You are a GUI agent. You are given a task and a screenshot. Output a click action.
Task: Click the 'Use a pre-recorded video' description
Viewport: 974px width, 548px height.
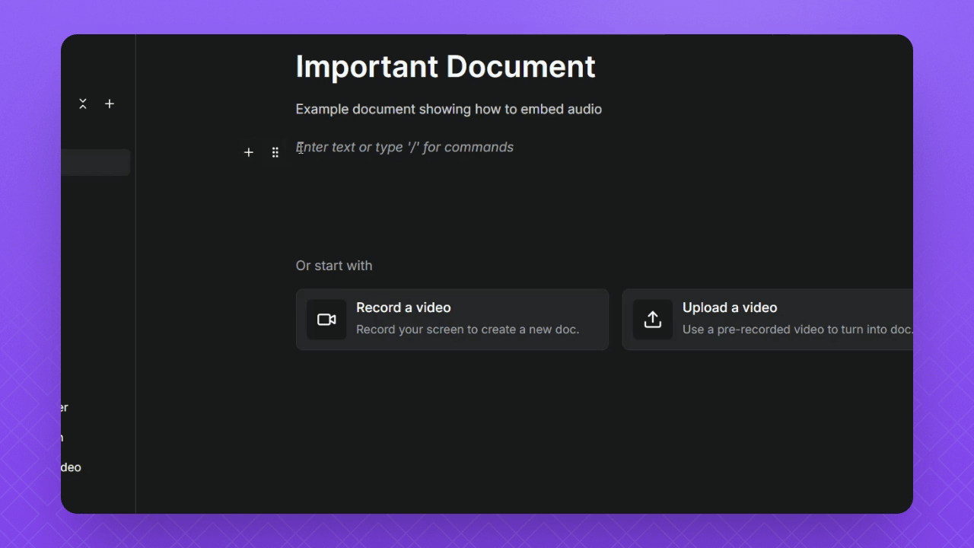[797, 330]
